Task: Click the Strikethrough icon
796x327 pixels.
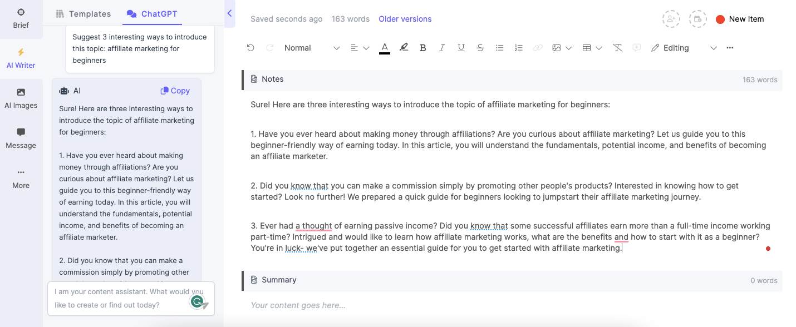Action: pos(480,48)
